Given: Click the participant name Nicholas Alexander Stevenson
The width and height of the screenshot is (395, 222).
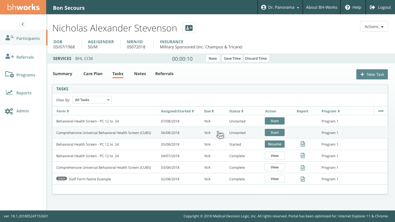Looking at the screenshot, I should (x=115, y=28).
